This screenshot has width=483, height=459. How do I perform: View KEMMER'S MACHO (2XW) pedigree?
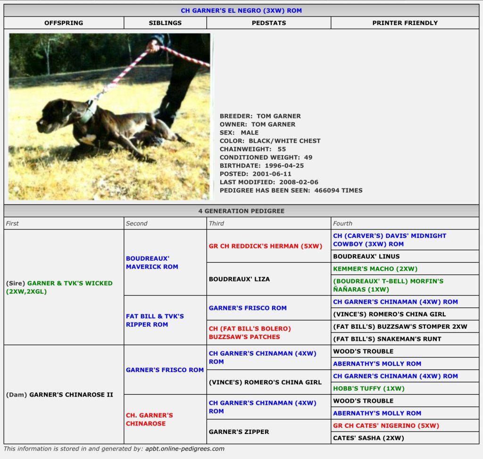pyautogui.click(x=375, y=269)
